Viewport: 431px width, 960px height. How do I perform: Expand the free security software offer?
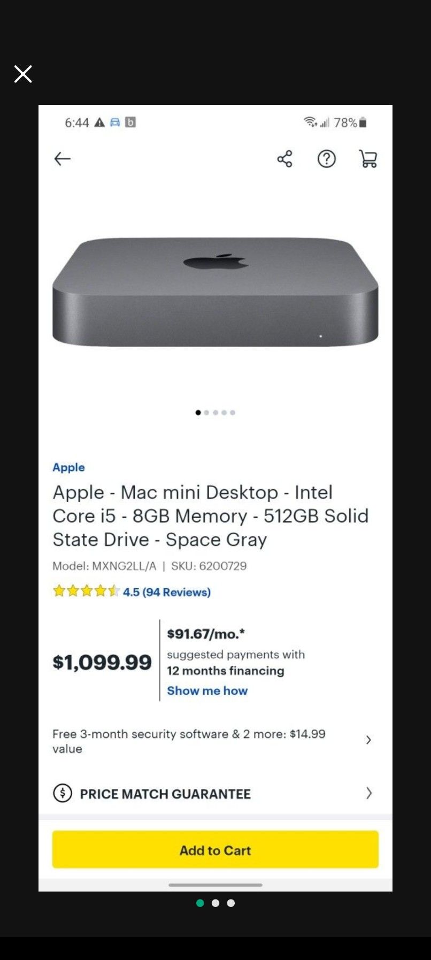(368, 740)
